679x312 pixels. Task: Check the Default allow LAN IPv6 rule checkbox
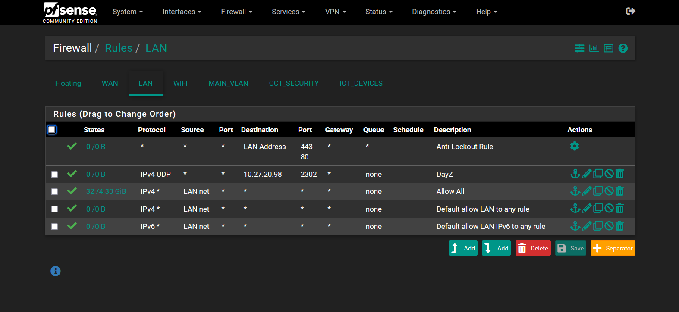(54, 227)
